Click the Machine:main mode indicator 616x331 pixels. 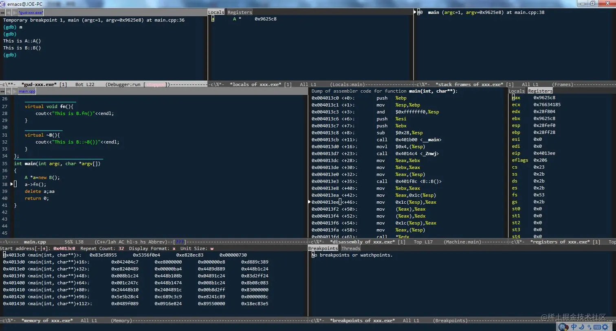[462, 242]
